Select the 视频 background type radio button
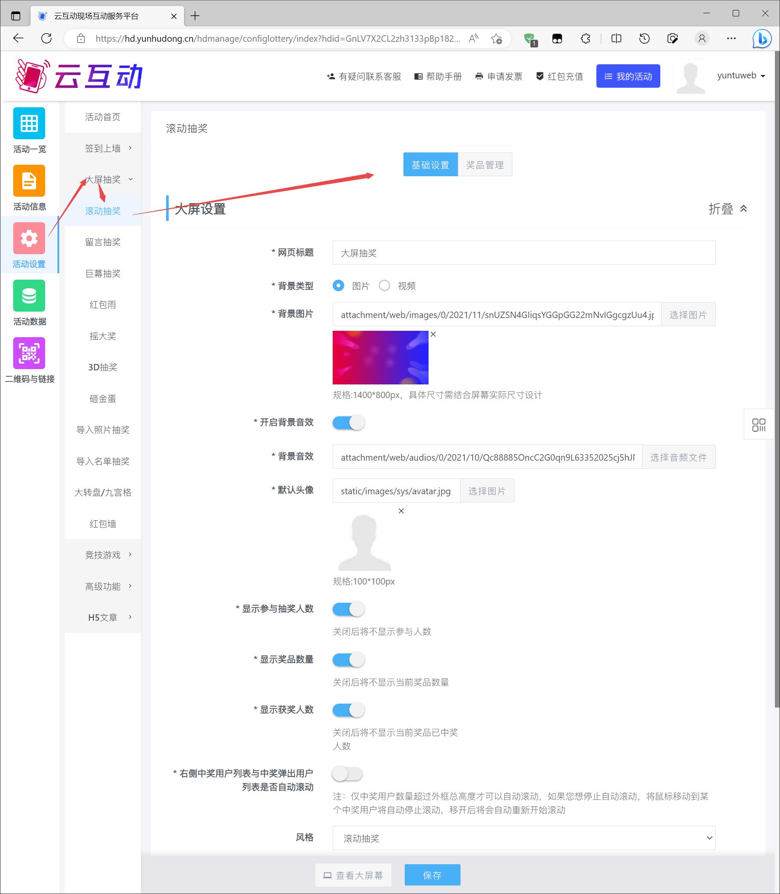 [x=384, y=286]
